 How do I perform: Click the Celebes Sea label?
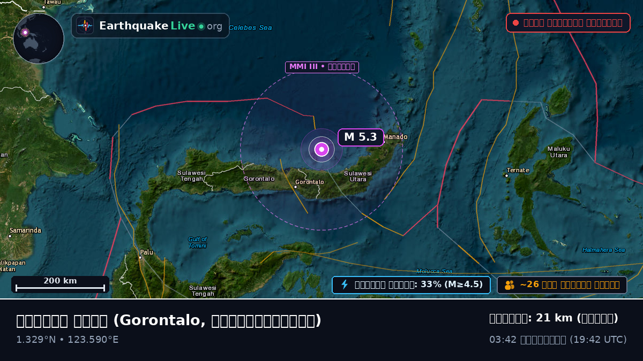(x=250, y=28)
